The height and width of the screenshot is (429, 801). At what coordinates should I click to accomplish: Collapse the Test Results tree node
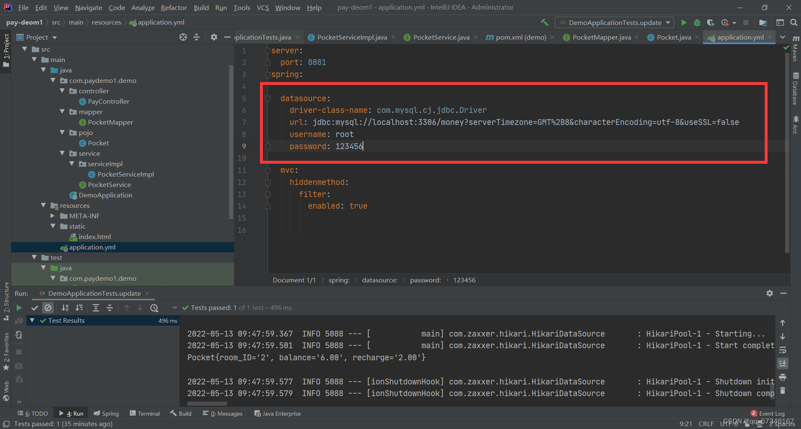coord(32,320)
